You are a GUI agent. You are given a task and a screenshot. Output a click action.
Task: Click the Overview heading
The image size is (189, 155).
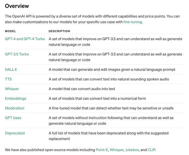[17, 6]
